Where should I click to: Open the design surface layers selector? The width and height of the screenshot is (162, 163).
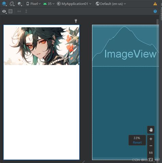pyautogui.click(x=4, y=4)
